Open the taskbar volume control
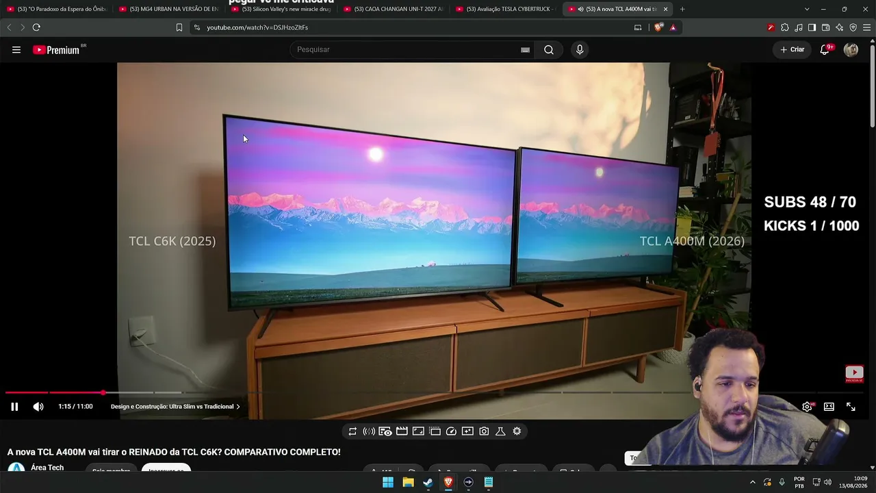The image size is (876, 493). [x=827, y=482]
